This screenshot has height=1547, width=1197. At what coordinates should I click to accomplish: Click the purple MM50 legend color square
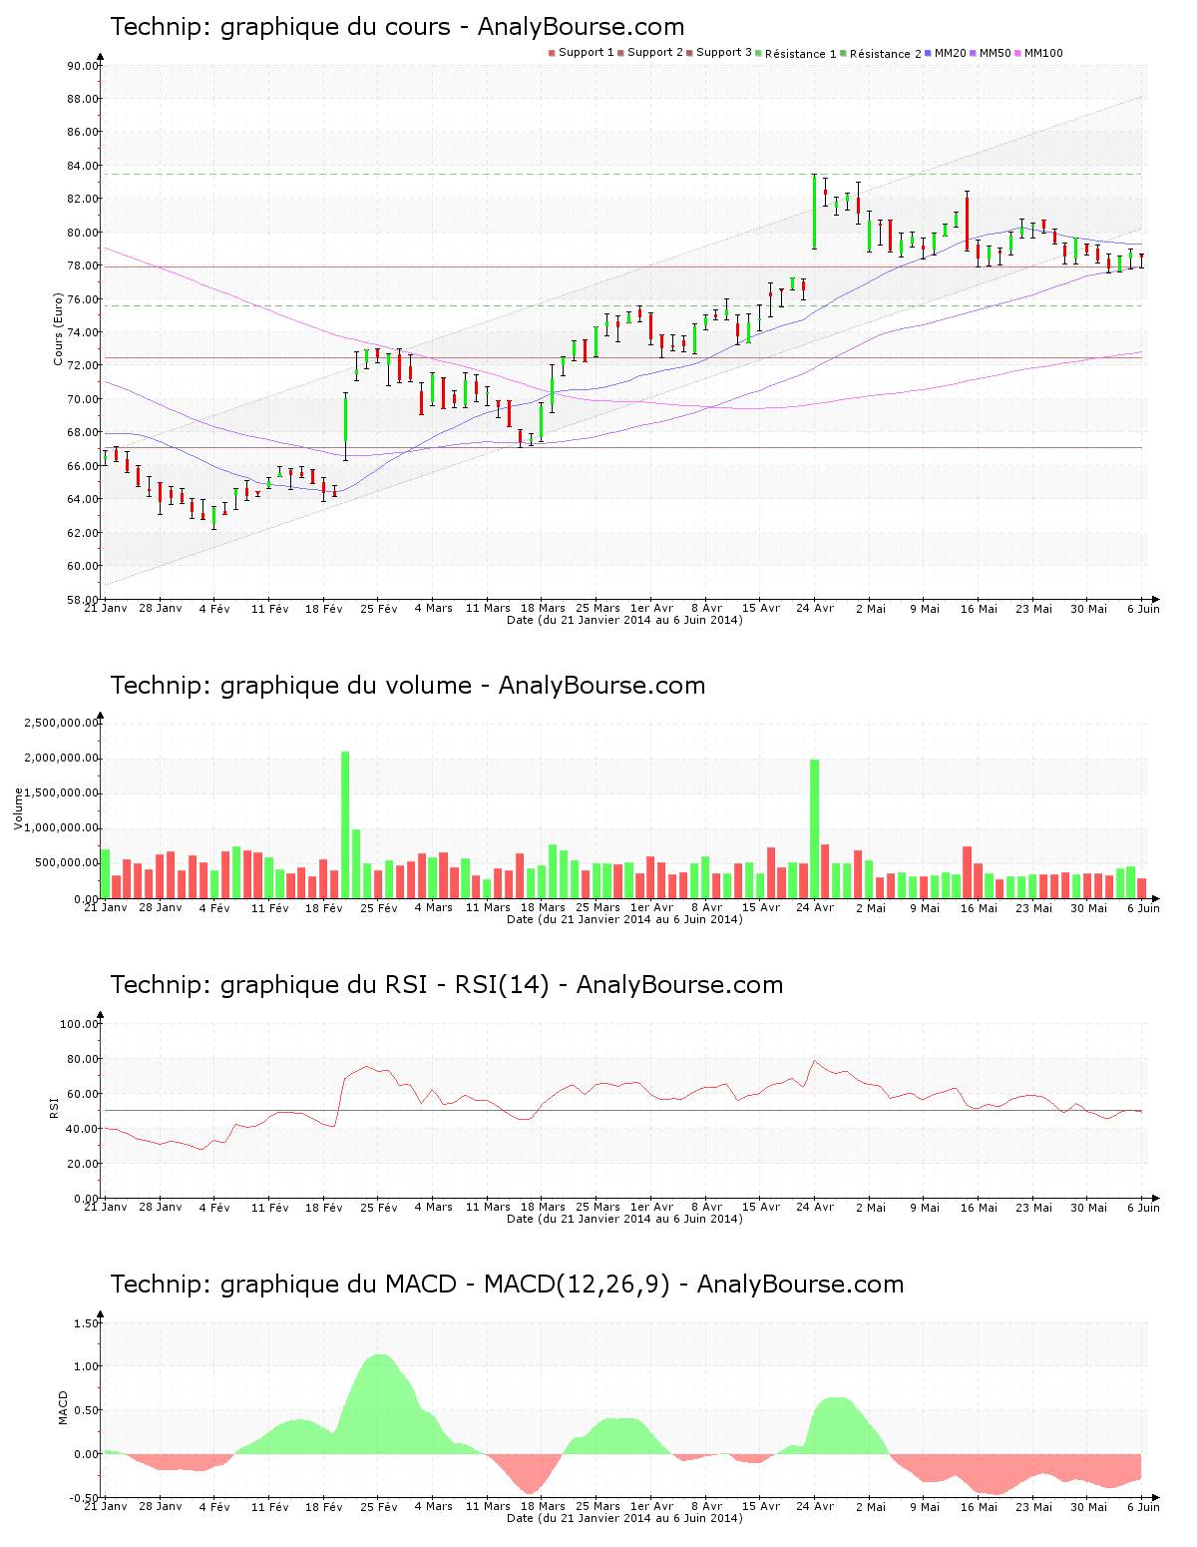[x=973, y=53]
